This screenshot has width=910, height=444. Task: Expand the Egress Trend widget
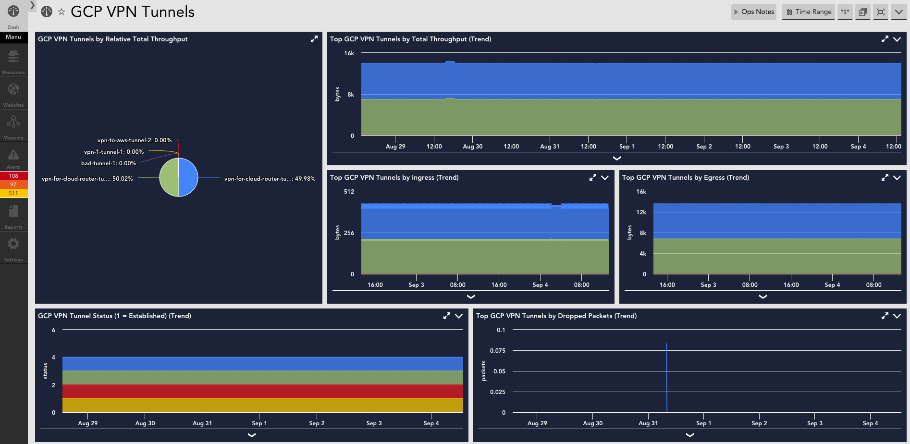point(885,178)
